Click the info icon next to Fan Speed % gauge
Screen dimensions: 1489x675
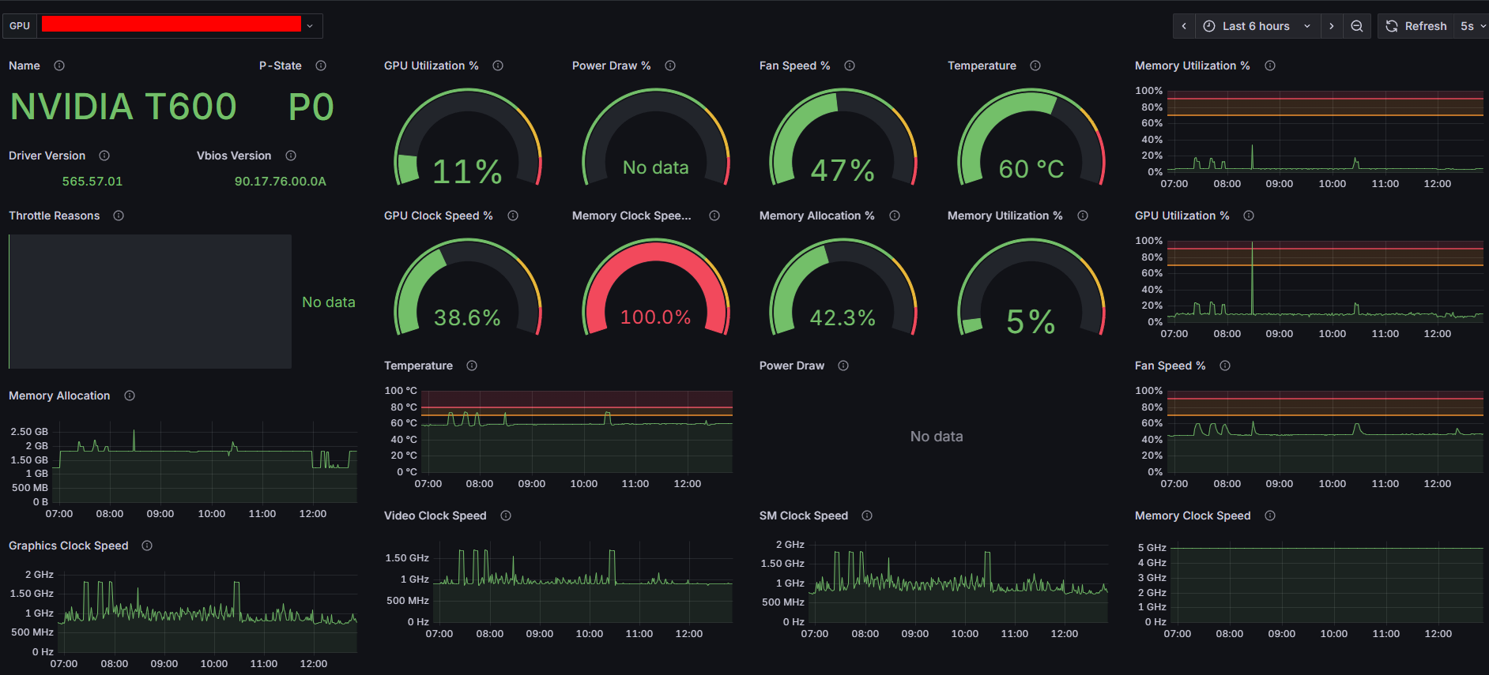coord(850,66)
